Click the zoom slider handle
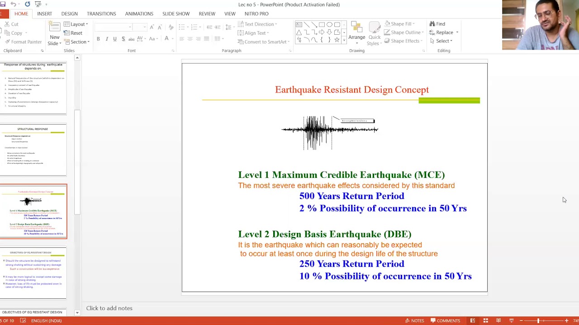Screen dimensions: 579x325 click(x=538, y=320)
